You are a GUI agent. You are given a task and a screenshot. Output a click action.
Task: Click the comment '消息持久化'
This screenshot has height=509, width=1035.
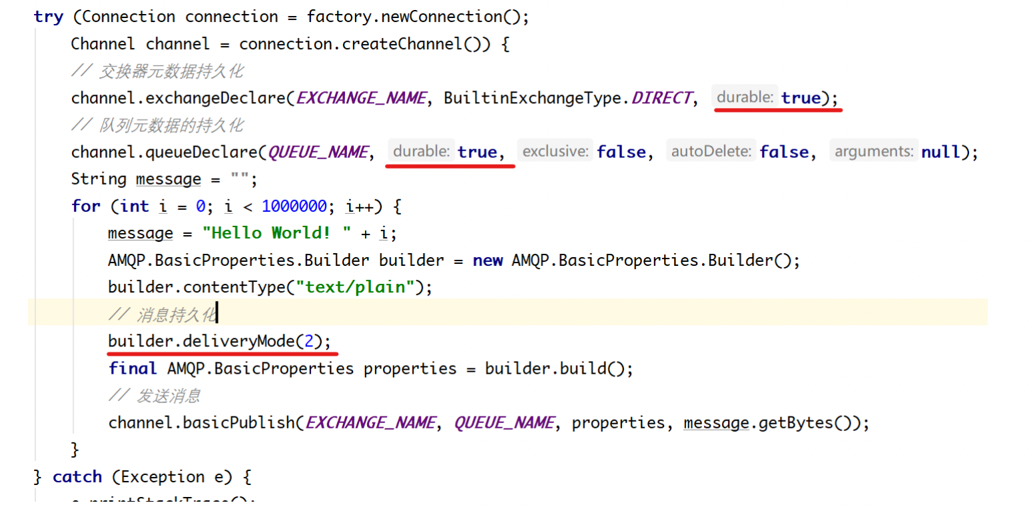click(163, 314)
